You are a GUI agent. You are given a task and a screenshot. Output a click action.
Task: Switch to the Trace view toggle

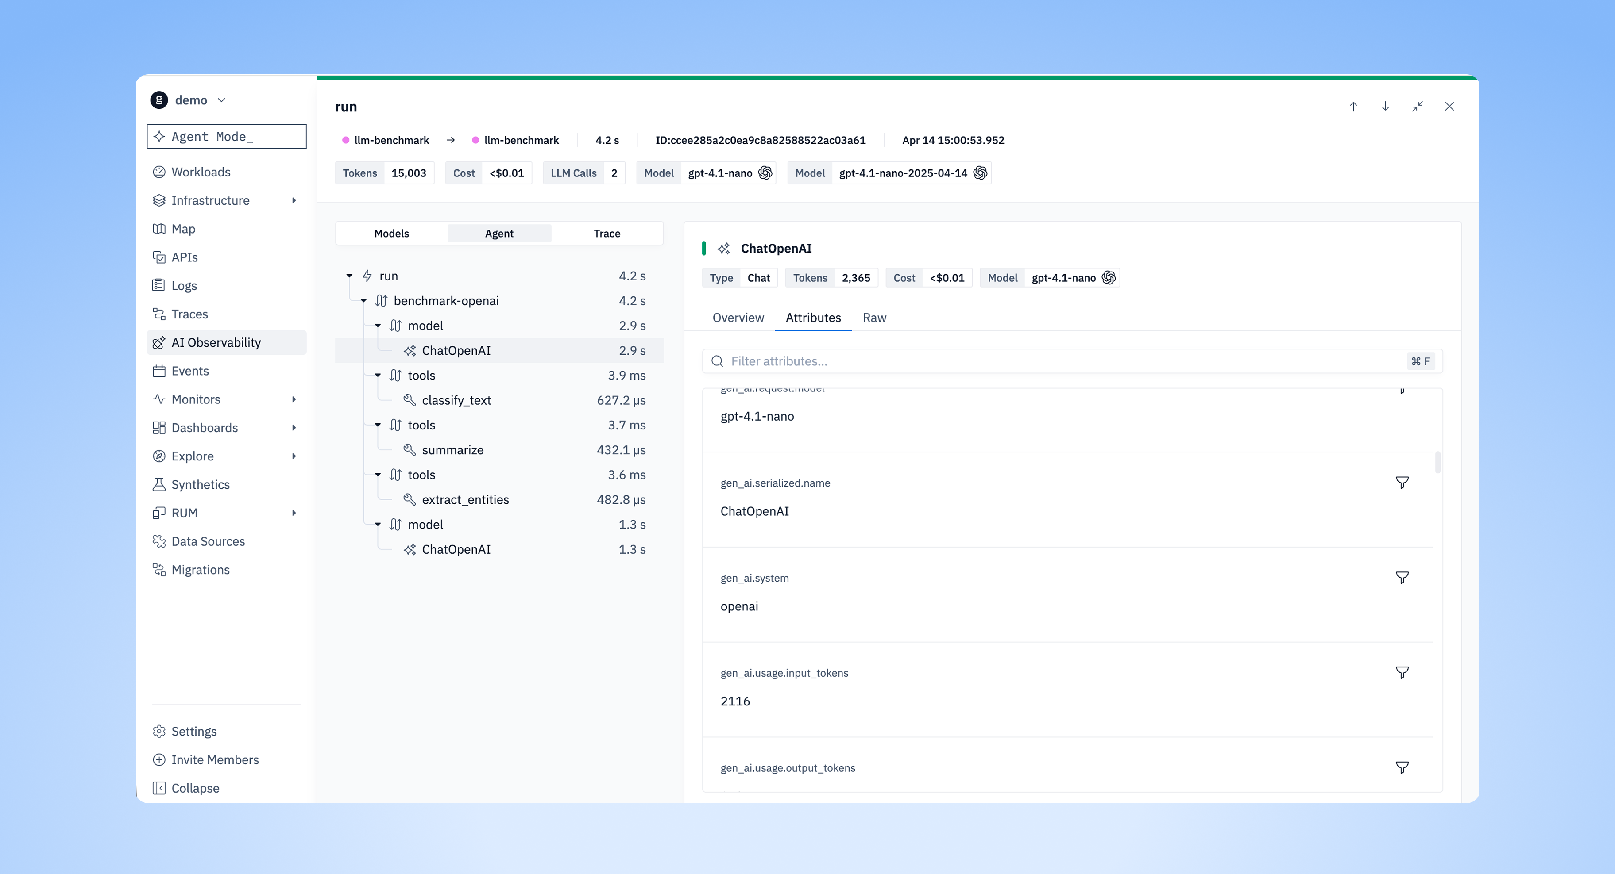click(x=606, y=233)
